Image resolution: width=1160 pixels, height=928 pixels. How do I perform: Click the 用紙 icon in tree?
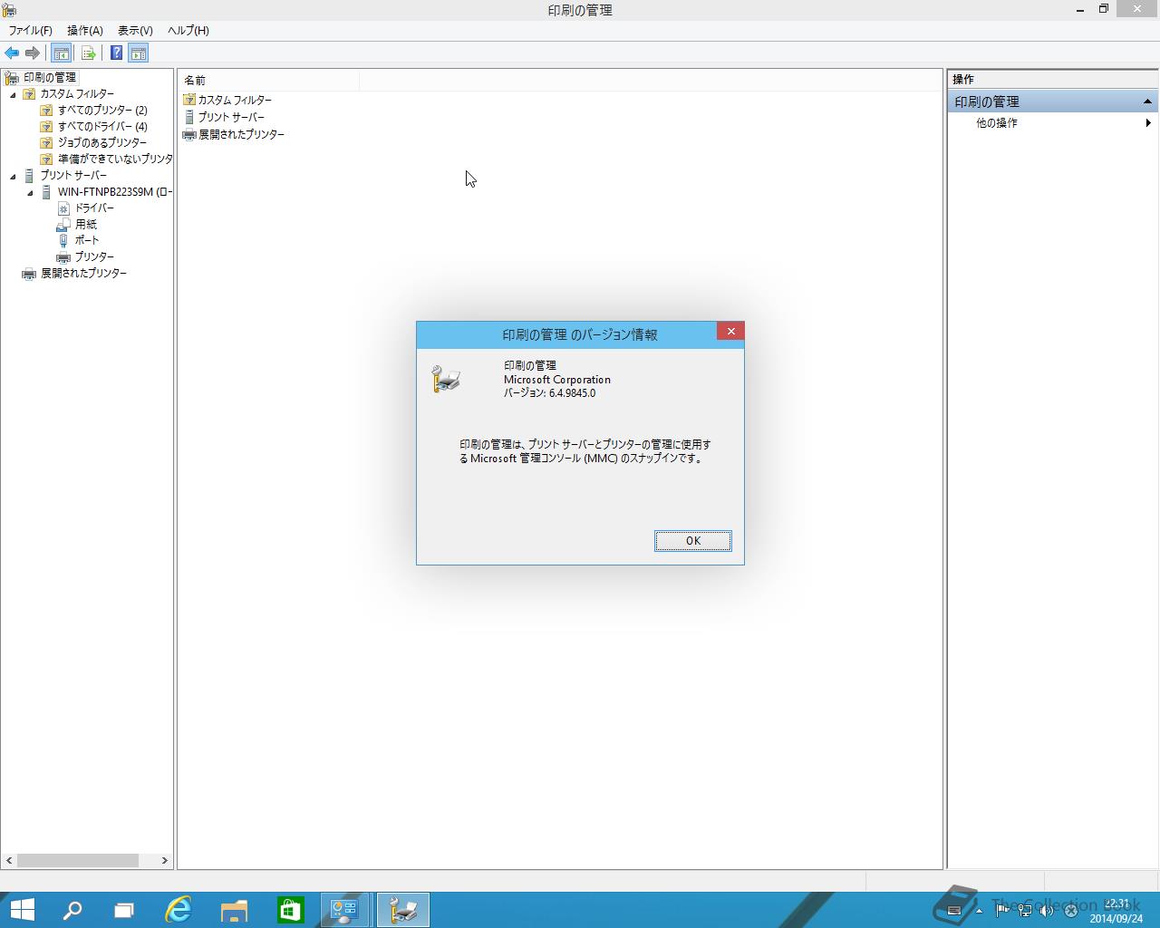pyautogui.click(x=63, y=225)
